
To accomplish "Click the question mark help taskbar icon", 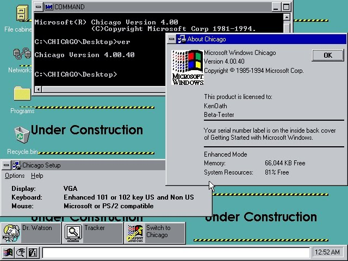I will pos(33,252).
